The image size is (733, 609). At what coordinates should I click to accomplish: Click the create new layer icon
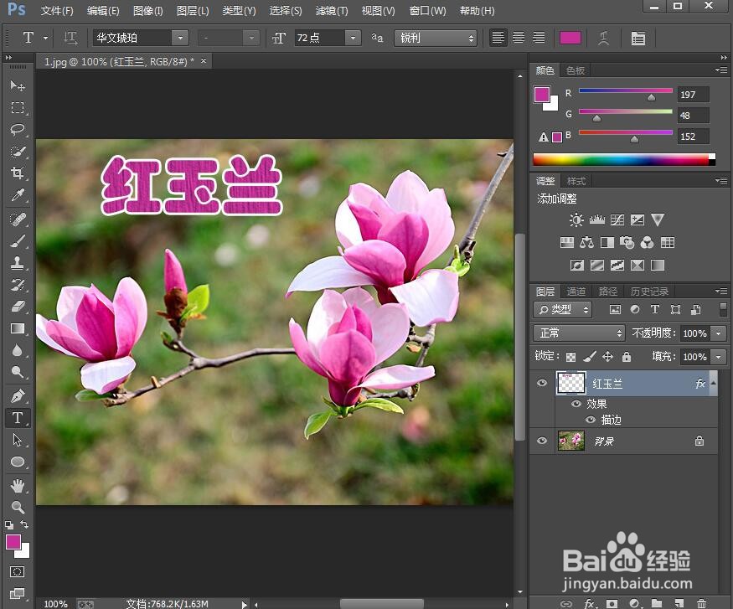tap(678, 602)
